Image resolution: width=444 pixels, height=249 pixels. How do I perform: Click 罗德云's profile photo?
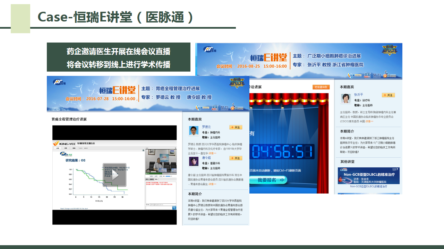coord(194,130)
